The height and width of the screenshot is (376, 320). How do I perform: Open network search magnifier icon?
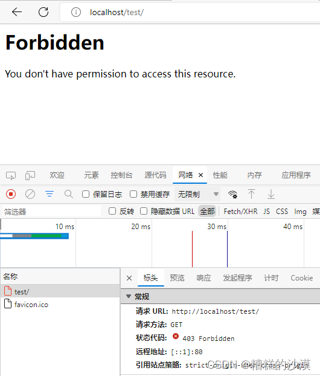[x=69, y=194]
